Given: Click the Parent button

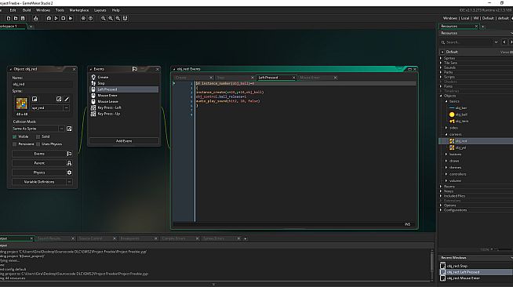Looking at the screenshot, I should pos(39,163).
